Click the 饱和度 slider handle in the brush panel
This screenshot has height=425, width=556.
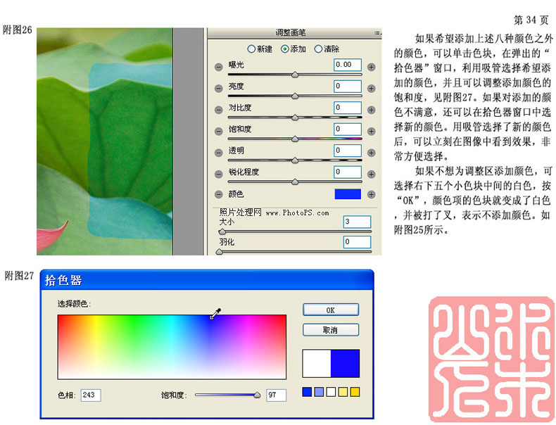(295, 139)
